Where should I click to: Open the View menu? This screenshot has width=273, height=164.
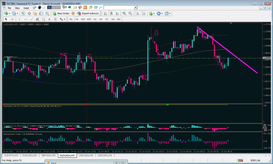(x=17, y=8)
